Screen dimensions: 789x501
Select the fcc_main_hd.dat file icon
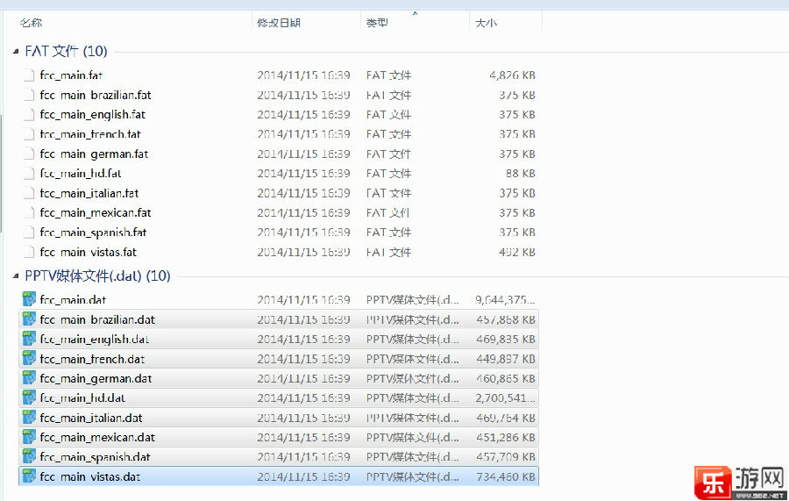point(29,398)
